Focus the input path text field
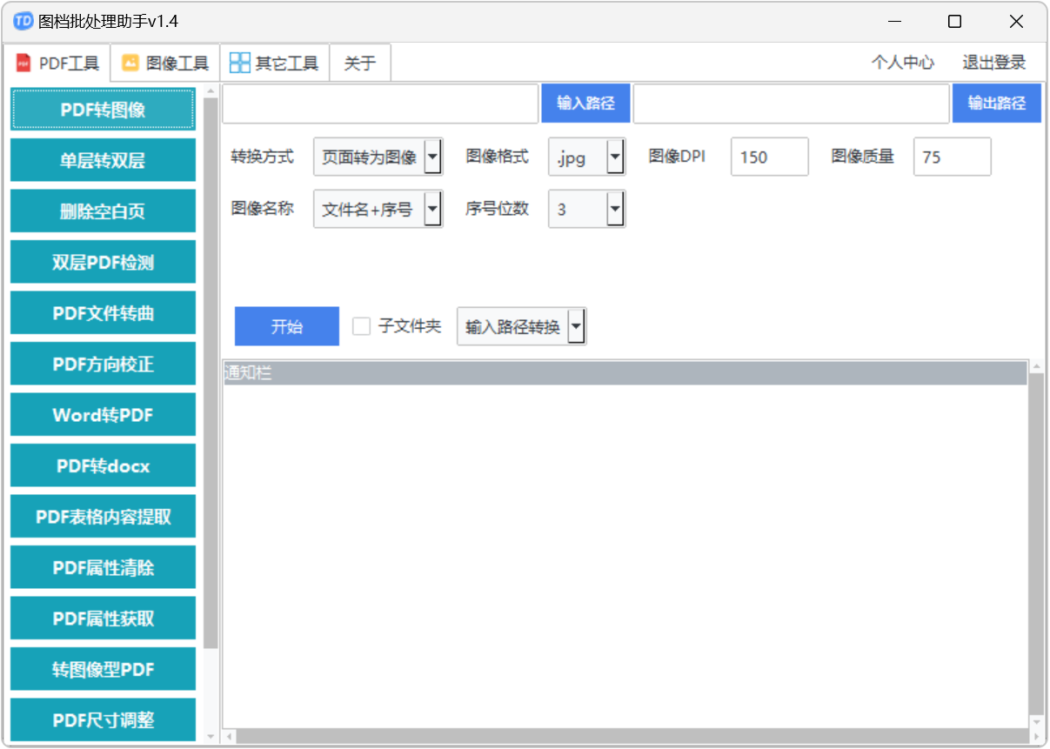Viewport: 1050px width, 749px height. point(380,104)
